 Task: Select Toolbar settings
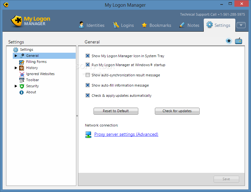[33, 80]
